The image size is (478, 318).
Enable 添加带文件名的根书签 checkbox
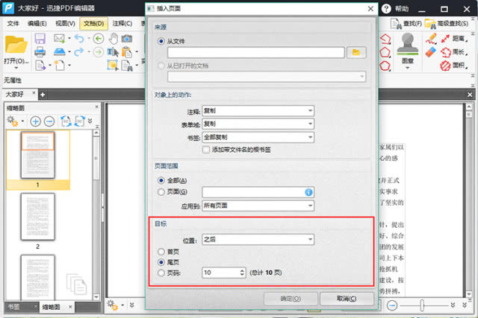pos(206,150)
